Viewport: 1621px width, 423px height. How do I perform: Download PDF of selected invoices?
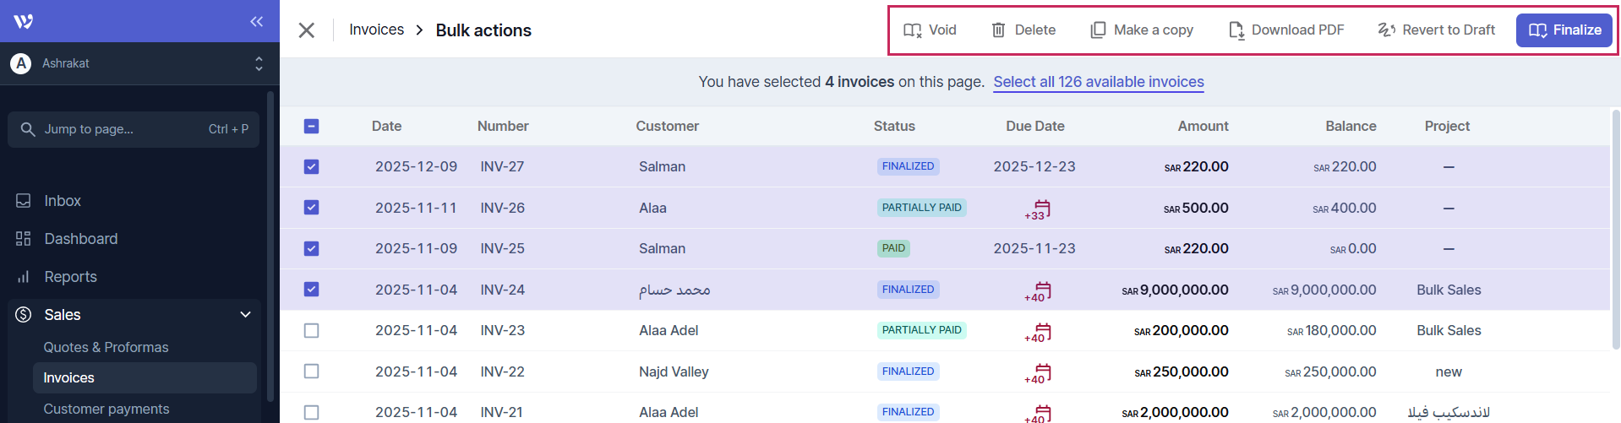tap(1285, 30)
